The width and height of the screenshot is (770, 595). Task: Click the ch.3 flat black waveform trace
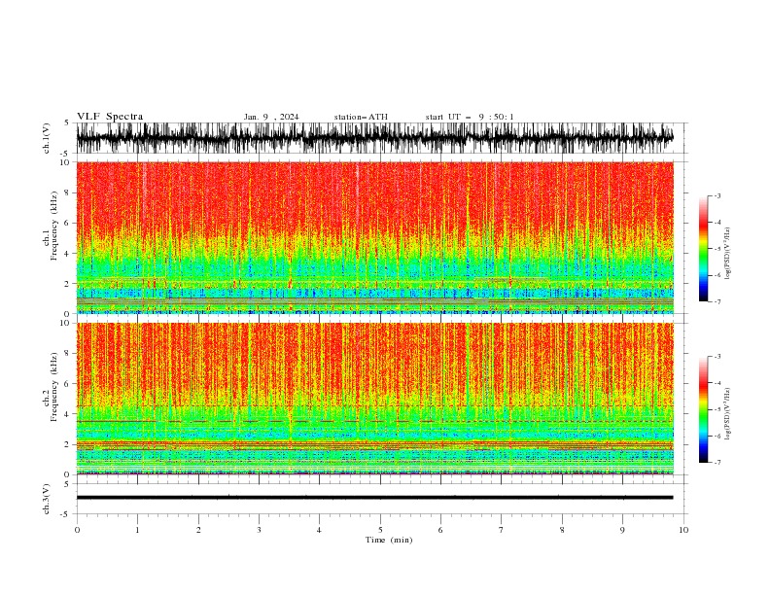click(374, 498)
